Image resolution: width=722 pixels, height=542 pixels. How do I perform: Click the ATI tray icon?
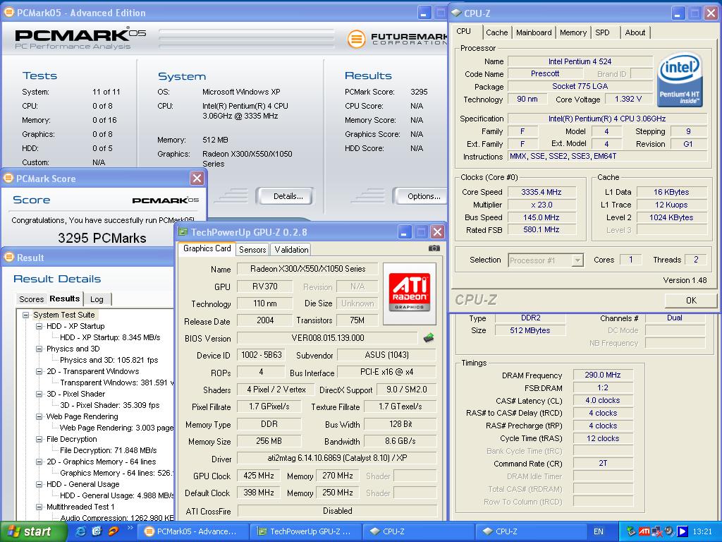(x=644, y=531)
